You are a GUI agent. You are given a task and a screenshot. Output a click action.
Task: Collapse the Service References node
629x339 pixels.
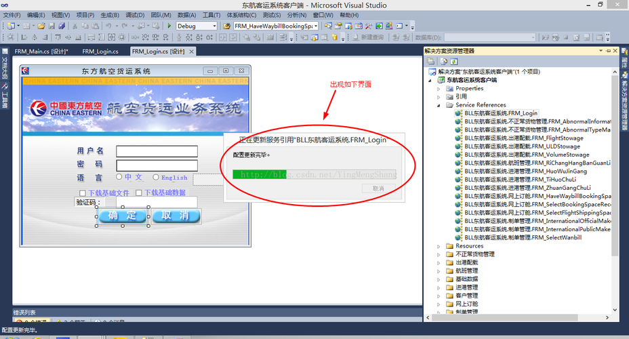(439, 106)
